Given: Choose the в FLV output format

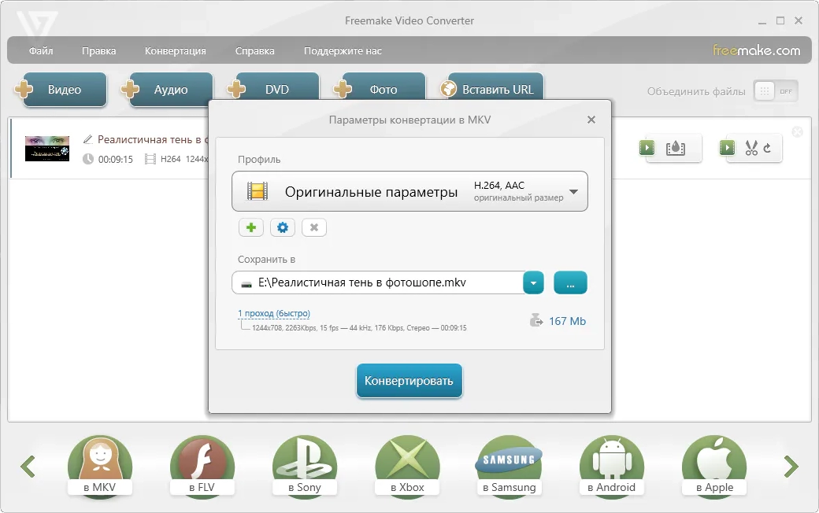Looking at the screenshot, I should [202, 467].
